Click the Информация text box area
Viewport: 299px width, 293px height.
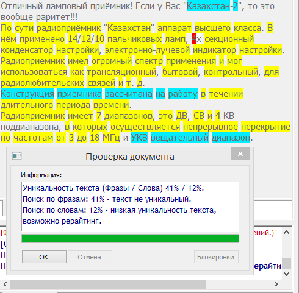coord(130,207)
